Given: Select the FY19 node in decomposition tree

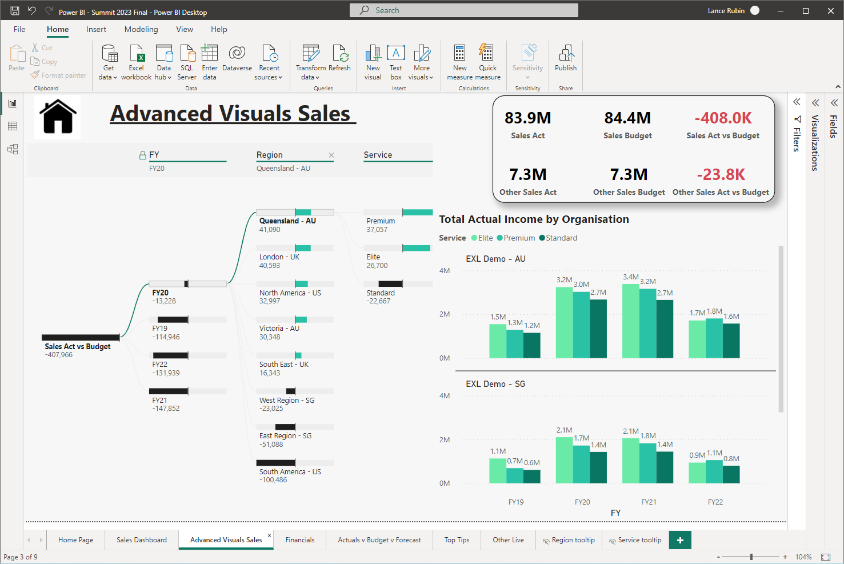Looking at the screenshot, I should [187, 328].
